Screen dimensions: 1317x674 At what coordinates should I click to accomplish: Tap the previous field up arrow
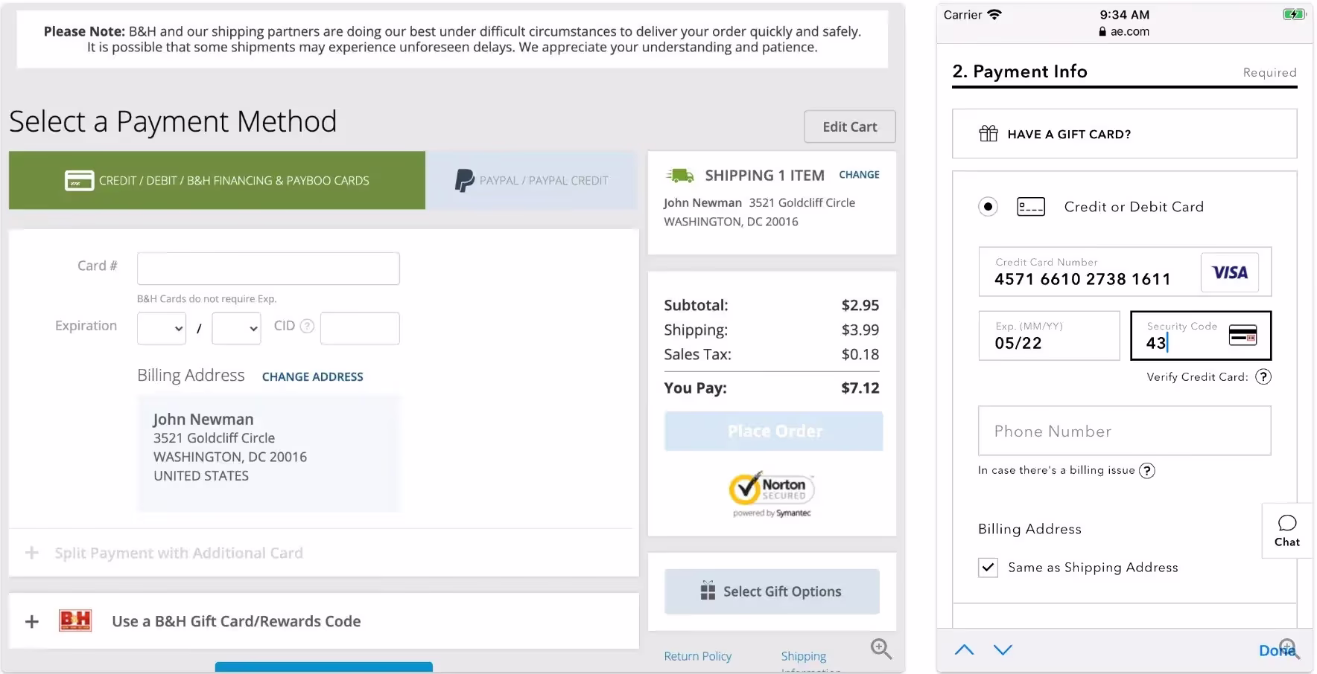point(964,649)
